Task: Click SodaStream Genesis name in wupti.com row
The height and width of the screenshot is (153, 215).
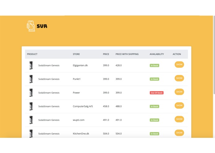Action: (49, 120)
